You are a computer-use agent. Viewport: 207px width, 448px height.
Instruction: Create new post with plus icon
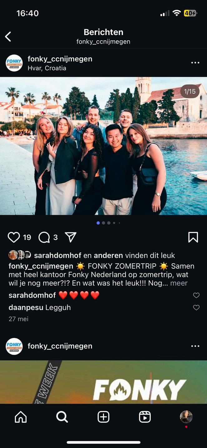tap(103, 417)
